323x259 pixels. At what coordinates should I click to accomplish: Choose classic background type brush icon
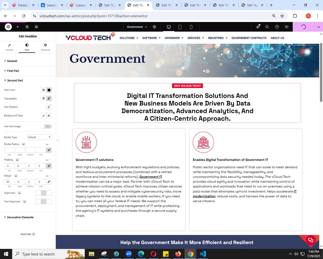click(x=44, y=116)
